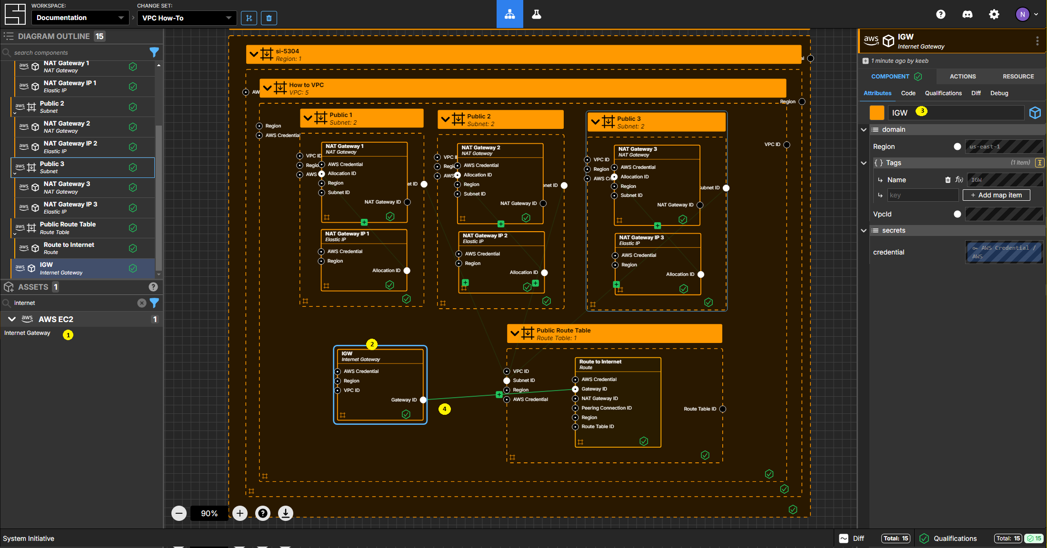Open the Change Set VPC How-To dropdown
Viewport: 1047px width, 548px height.
187,18
